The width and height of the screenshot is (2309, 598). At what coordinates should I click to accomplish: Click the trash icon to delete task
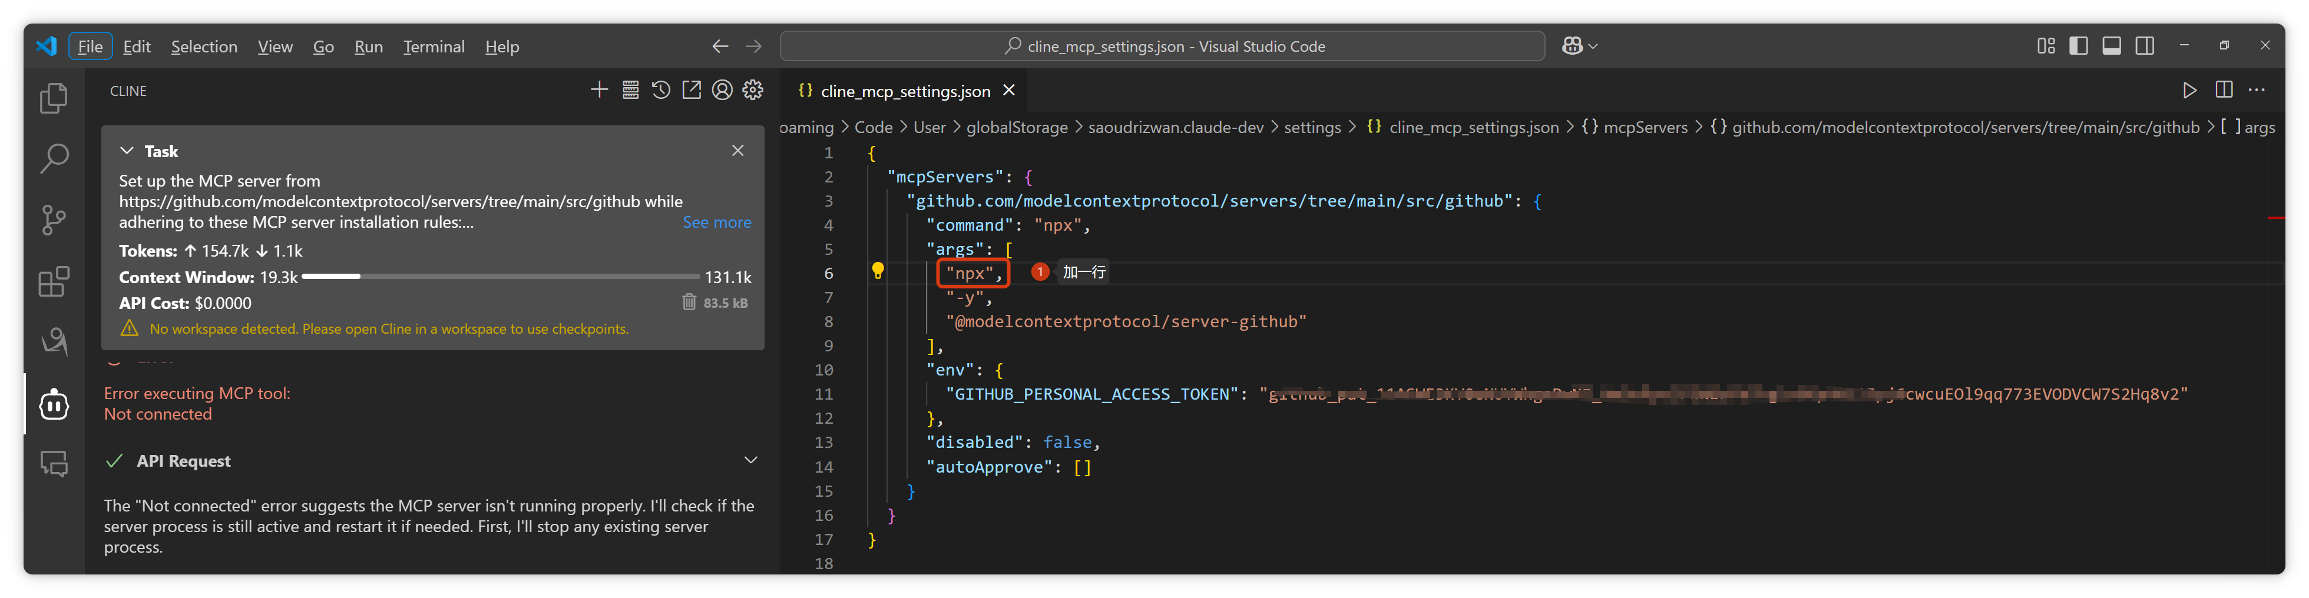689,303
